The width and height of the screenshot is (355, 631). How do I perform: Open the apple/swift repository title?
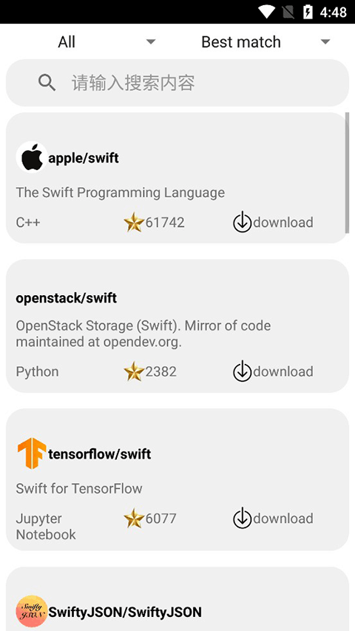tap(84, 158)
